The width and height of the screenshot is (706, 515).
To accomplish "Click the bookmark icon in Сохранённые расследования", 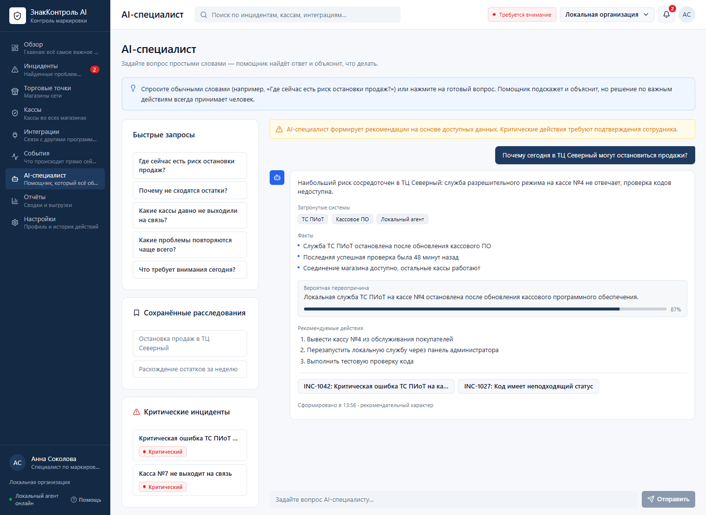I will pyautogui.click(x=137, y=313).
